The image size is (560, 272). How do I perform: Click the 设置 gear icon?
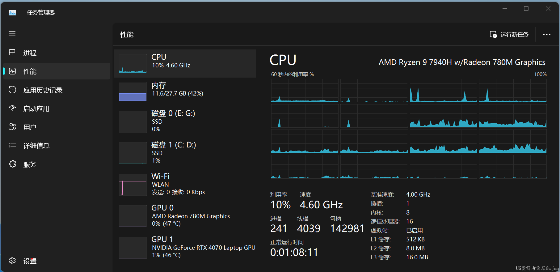coord(12,261)
